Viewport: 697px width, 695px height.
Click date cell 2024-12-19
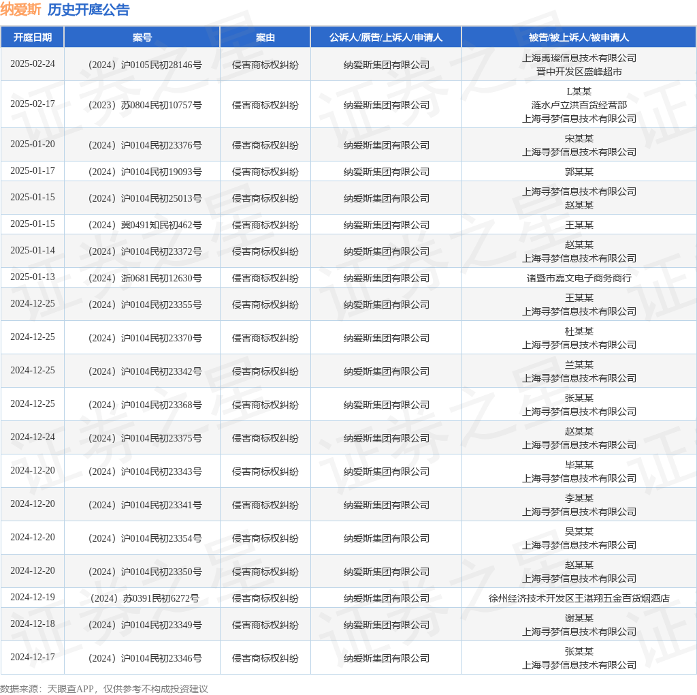(x=33, y=597)
